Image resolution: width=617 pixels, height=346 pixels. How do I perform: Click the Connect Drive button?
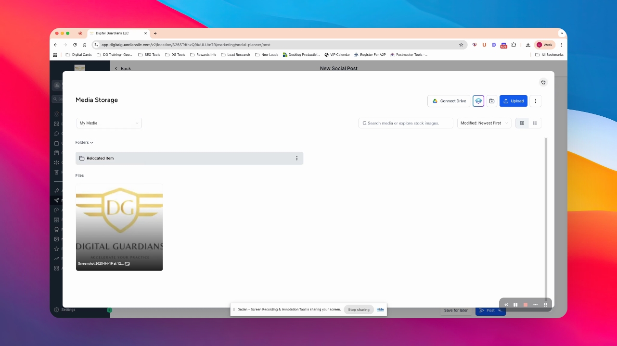coord(449,101)
